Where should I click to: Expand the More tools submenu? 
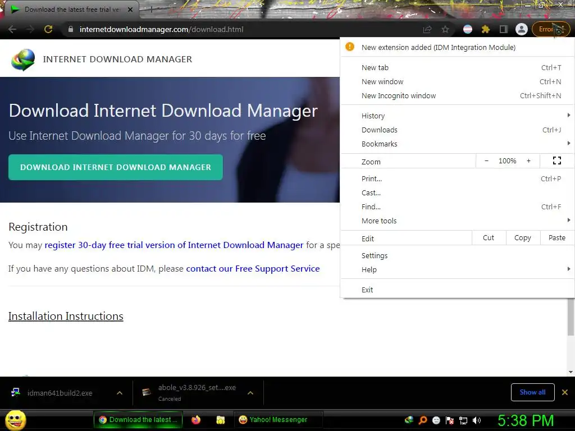point(457,221)
